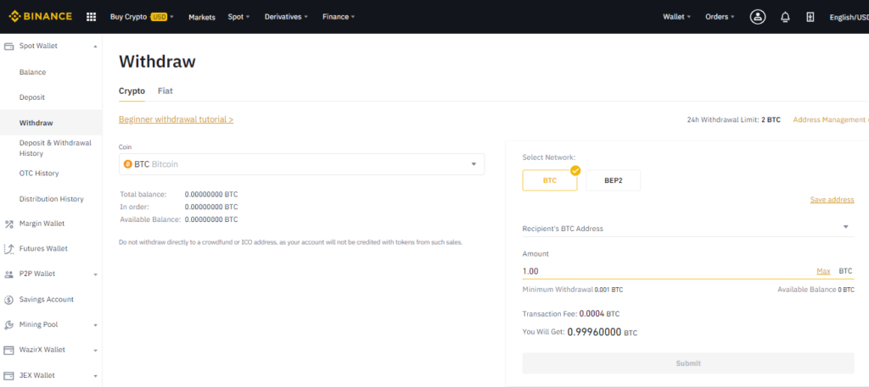This screenshot has width=869, height=387.
Task: Select the BEP2 network option
Action: point(613,180)
